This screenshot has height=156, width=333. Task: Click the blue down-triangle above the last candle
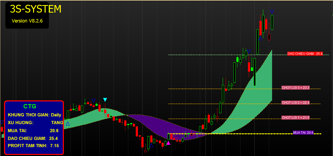pyautogui.click(x=272, y=12)
